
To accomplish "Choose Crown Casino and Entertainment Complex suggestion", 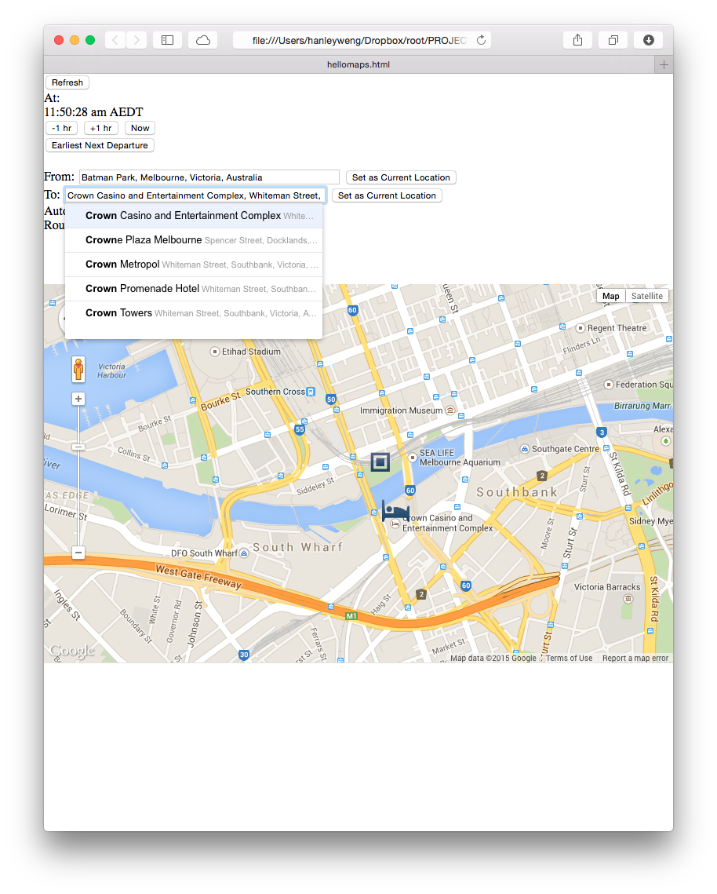I will tap(194, 216).
